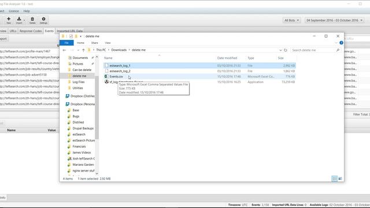This screenshot has height=208, width=370.
Task: Click the up-one-level arrow in Explorer
Action: pyautogui.click(x=83, y=50)
